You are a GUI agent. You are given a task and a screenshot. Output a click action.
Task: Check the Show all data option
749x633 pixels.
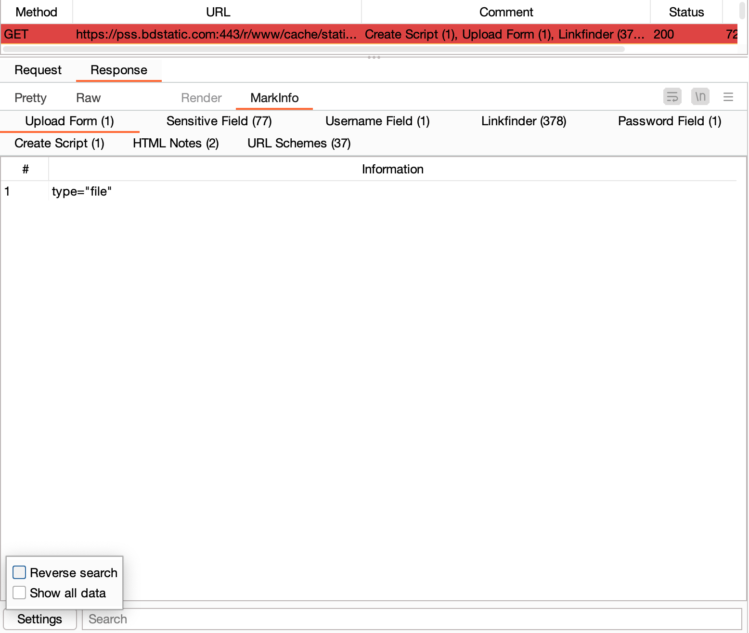click(x=19, y=593)
